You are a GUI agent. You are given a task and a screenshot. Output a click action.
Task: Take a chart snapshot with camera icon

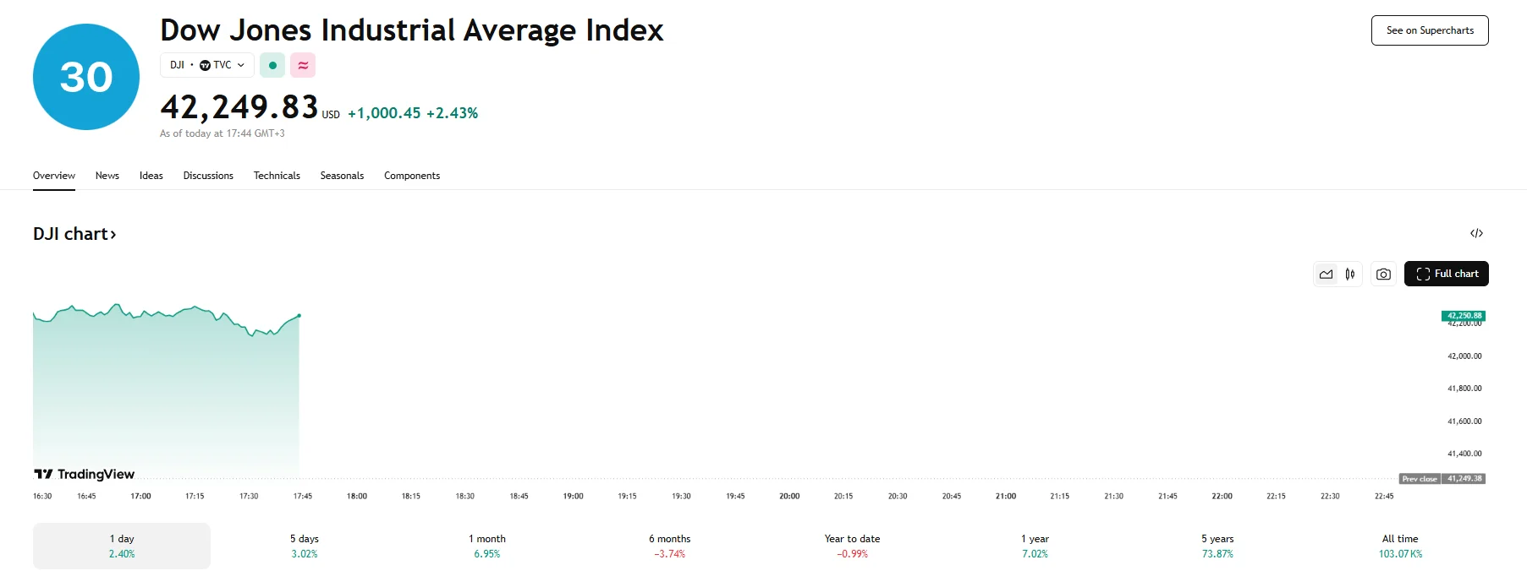tap(1383, 274)
